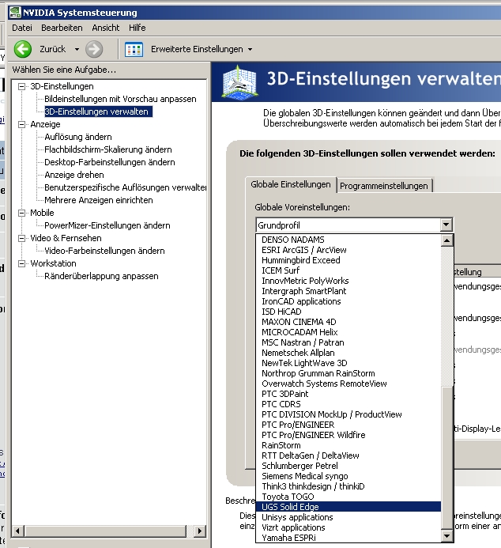The image size is (501, 548).
Task: Choose Think3 thinkdesign / thinkiD profile
Action: (x=348, y=486)
